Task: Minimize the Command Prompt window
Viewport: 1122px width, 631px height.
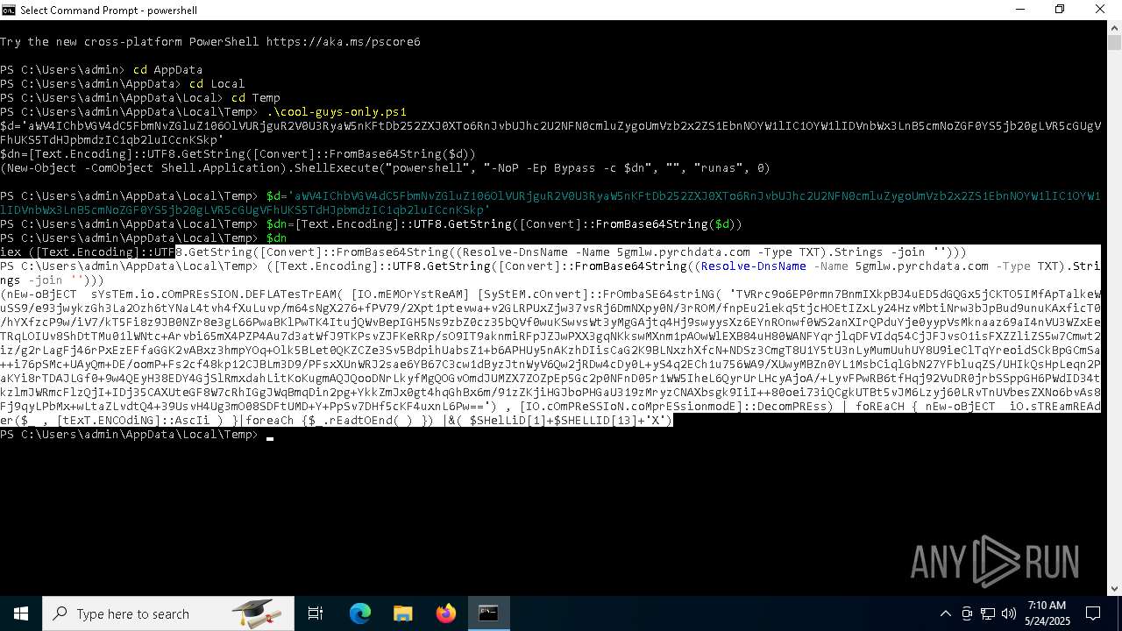Action: click(1019, 10)
